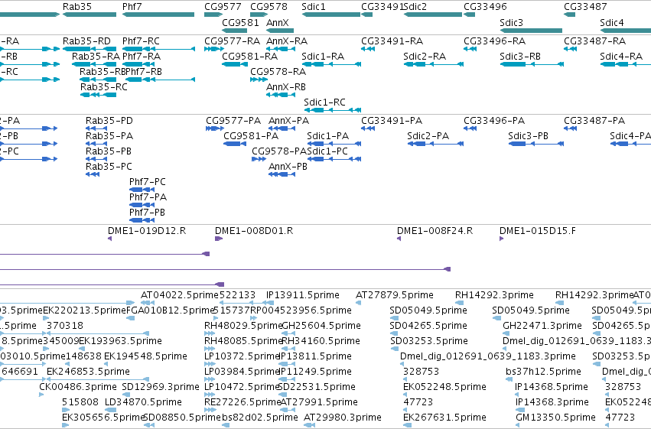651x429 pixels.
Task: Click the Rab35-RD transcript label
Action: 86,41
